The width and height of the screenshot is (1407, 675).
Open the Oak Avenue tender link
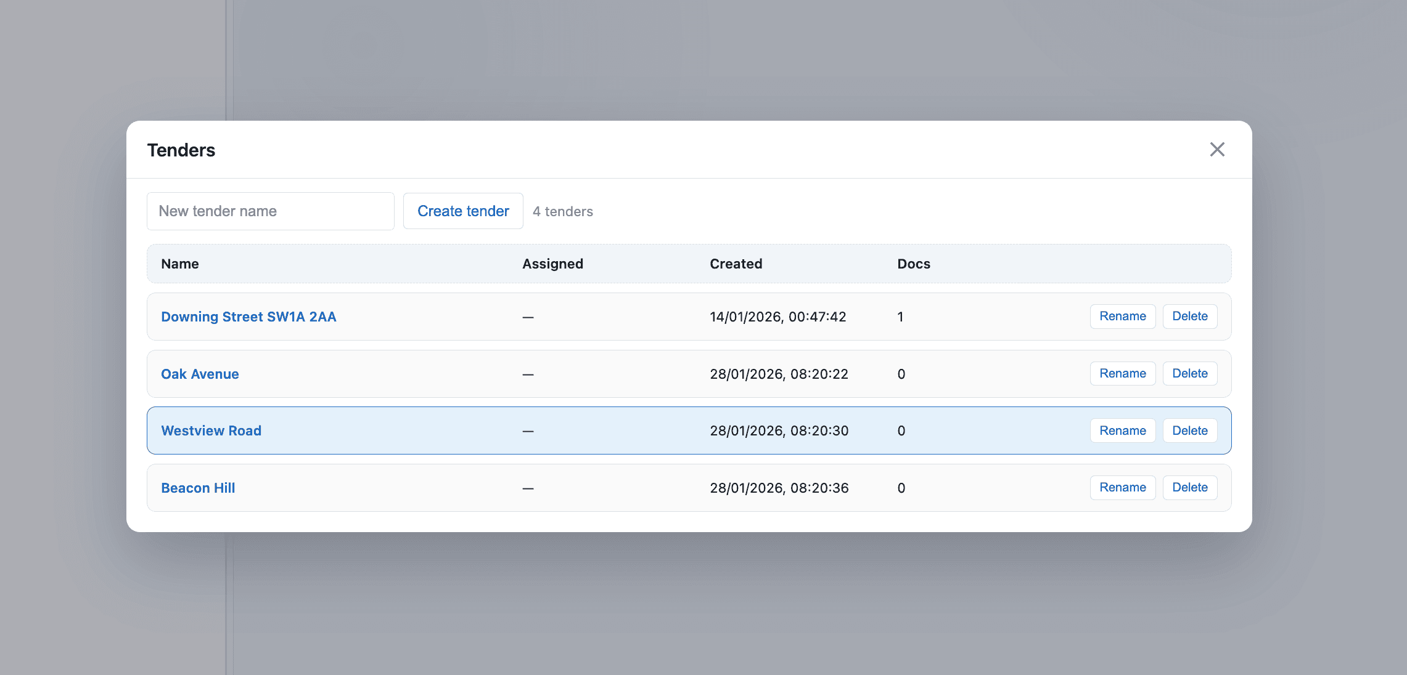pos(200,374)
